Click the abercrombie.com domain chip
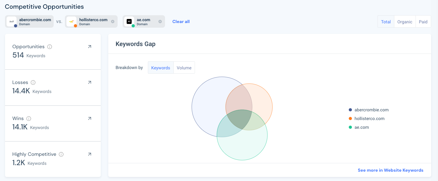 [30, 21]
